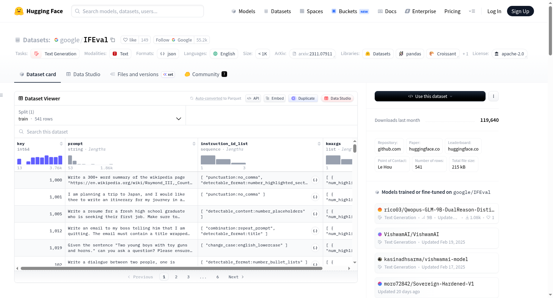553x298 pixels.
Task: Click the Embed button
Action: 274,98
